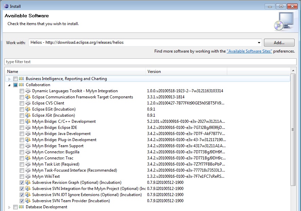
Task: Click the Subversive Revision Graph icon
Action: pos(28,183)
